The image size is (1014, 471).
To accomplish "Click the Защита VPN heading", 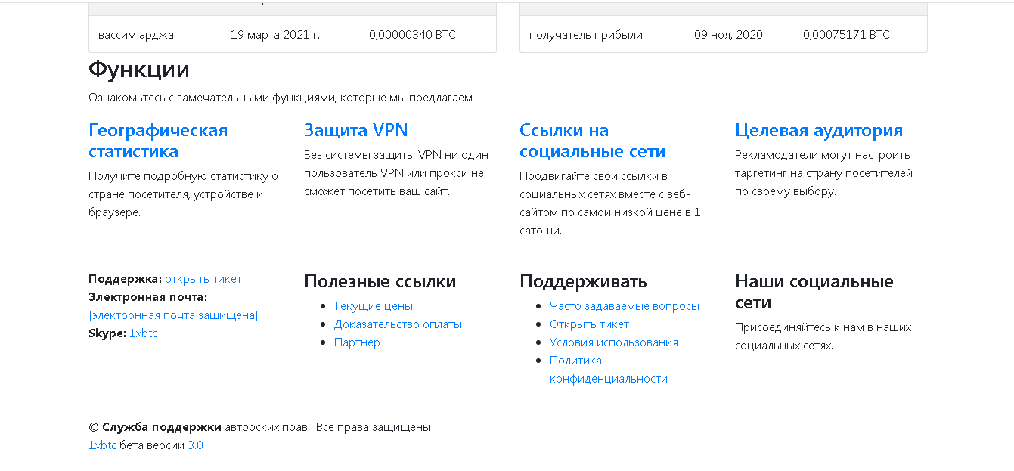I will [355, 130].
